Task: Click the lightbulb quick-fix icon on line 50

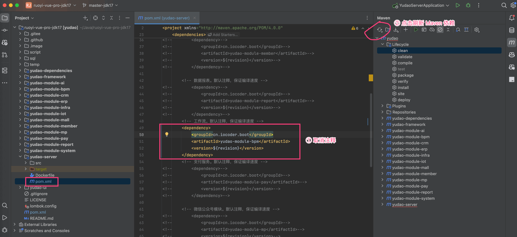Action: 167,135
